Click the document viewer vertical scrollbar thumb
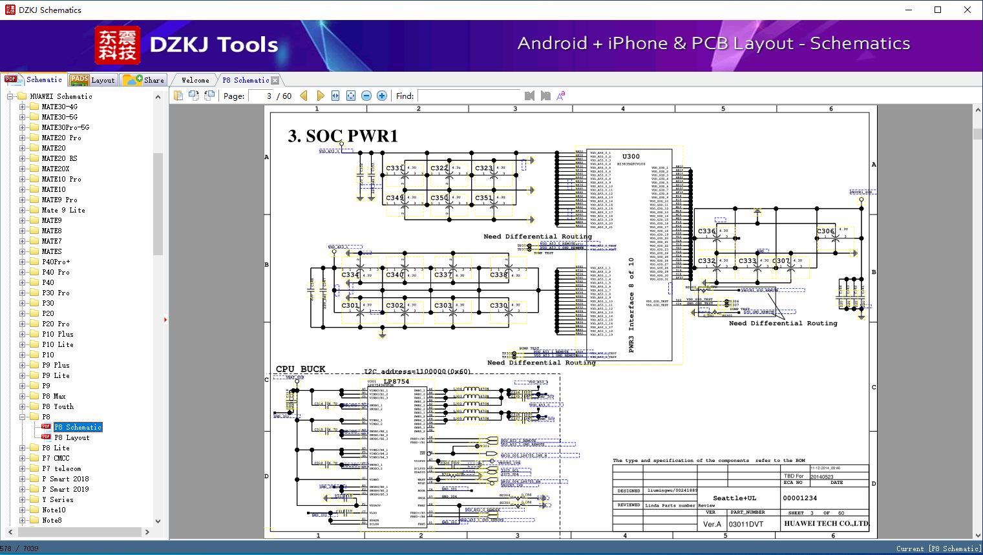 pos(977,134)
